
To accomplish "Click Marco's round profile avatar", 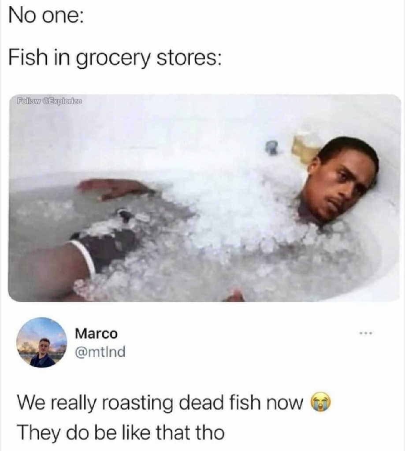I will 41,342.
